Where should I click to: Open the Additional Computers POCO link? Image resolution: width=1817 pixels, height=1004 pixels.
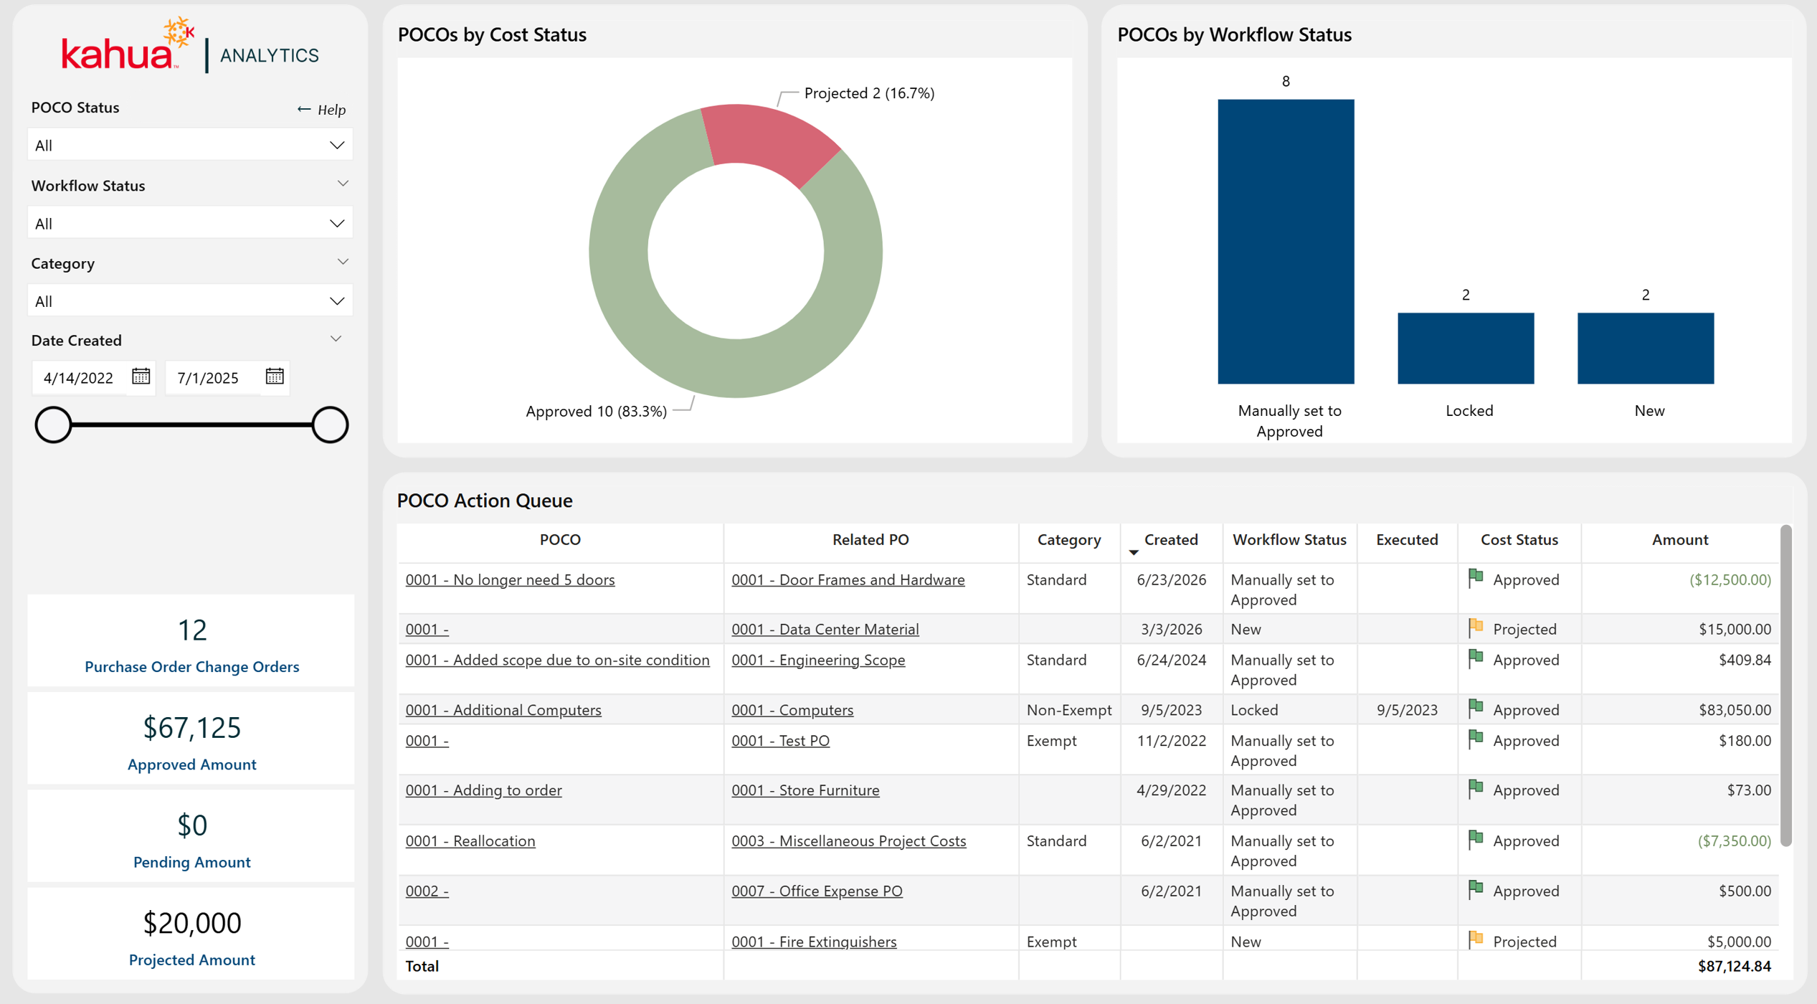[x=503, y=709]
